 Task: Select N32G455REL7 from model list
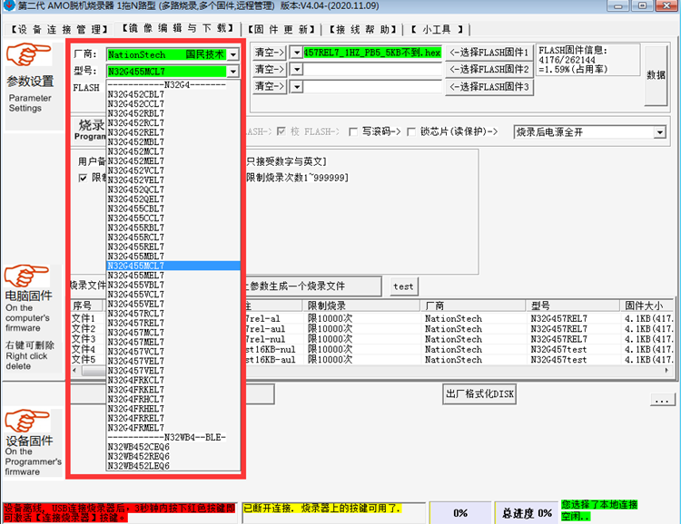173,247
